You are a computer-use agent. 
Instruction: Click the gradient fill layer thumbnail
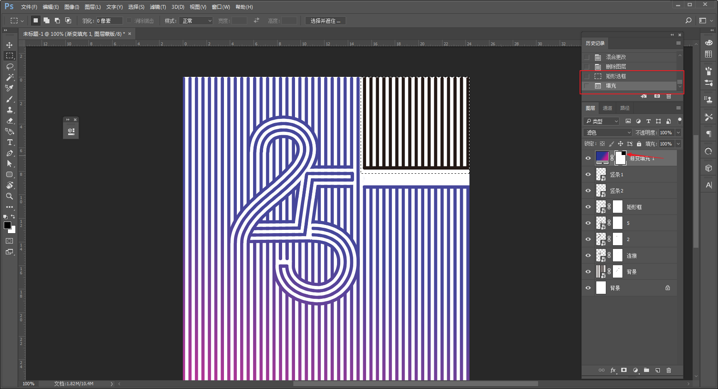pyautogui.click(x=602, y=158)
